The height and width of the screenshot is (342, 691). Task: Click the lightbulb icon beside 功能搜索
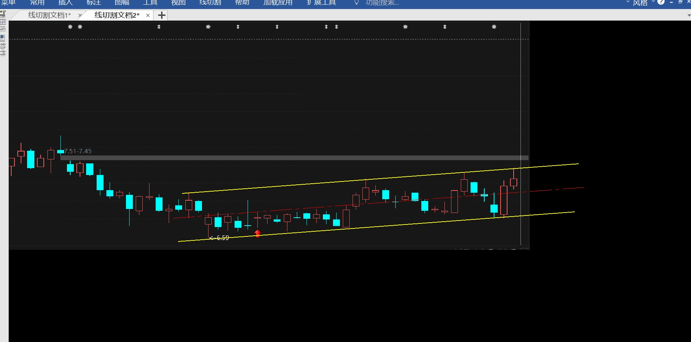(357, 3)
